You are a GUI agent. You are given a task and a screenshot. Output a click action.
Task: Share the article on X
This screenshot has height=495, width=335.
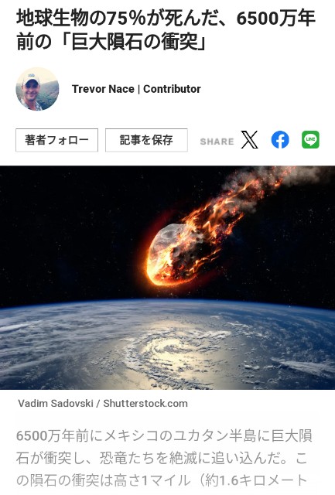point(249,139)
